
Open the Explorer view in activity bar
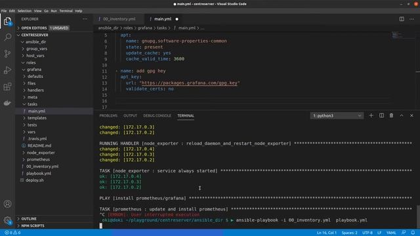click(x=7, y=21)
